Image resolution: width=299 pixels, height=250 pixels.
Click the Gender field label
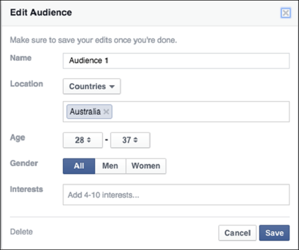point(23,163)
